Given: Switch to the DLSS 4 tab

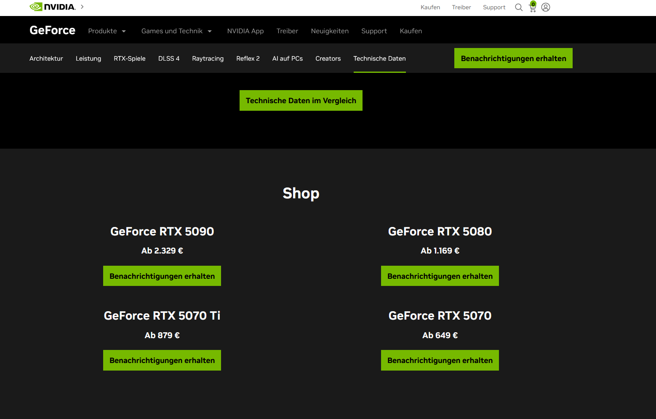Looking at the screenshot, I should coord(169,59).
